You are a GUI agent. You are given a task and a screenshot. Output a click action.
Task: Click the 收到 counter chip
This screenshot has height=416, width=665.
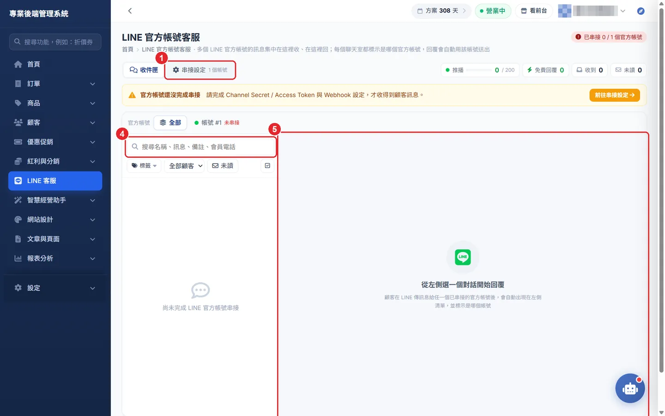click(589, 70)
